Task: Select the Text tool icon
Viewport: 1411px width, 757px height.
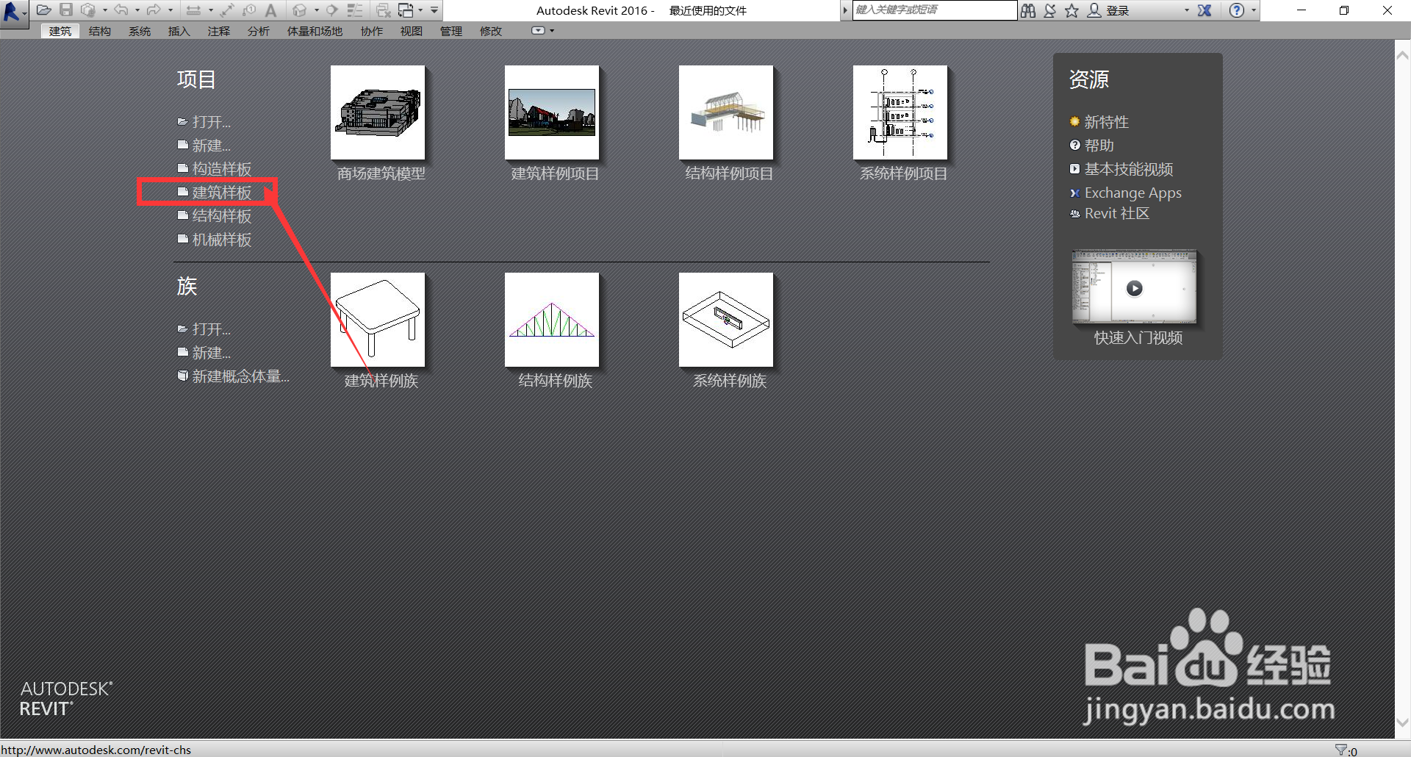Action: (x=270, y=10)
